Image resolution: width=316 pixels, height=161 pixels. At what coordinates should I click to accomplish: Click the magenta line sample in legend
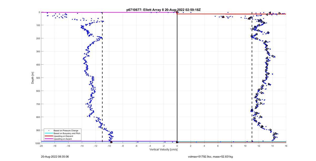coord(49,139)
